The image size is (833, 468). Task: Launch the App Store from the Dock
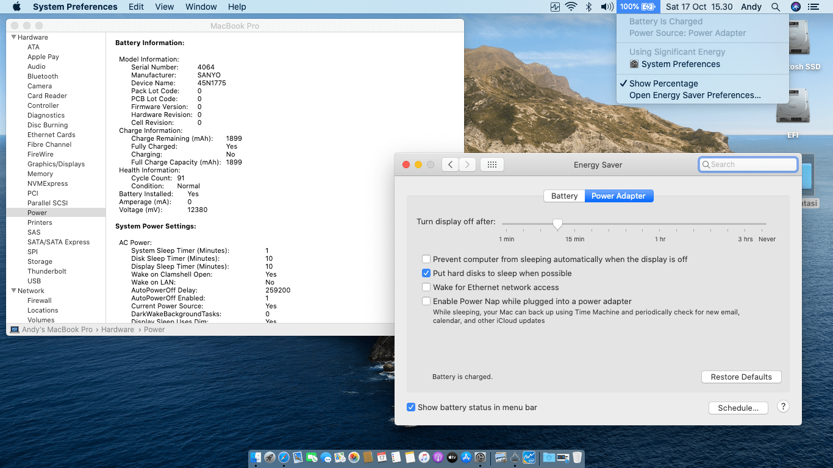click(x=467, y=457)
